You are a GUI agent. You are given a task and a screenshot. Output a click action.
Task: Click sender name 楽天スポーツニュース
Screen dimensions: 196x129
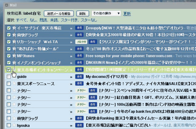click(x=36, y=83)
